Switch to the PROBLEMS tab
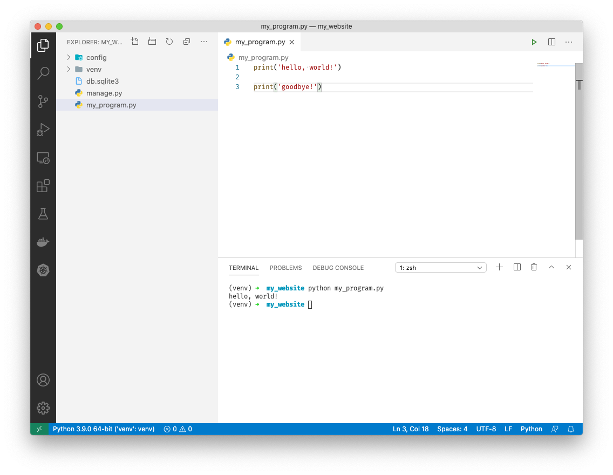Image resolution: width=613 pixels, height=475 pixels. (285, 268)
